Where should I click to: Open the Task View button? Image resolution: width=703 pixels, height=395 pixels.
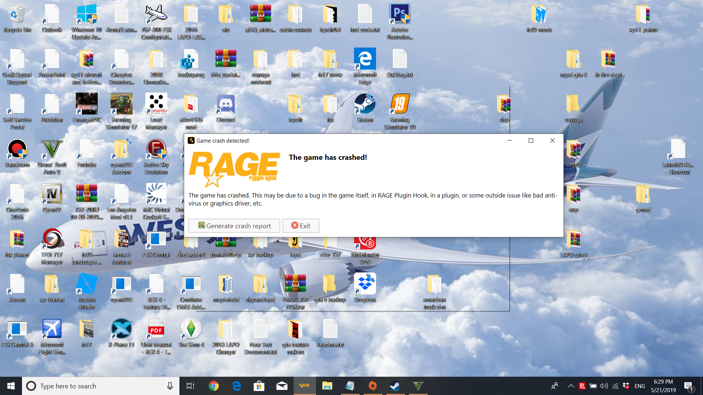coord(190,386)
